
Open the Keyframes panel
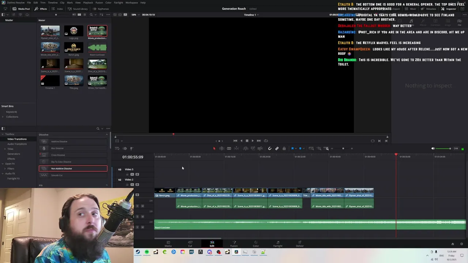click(101, 9)
